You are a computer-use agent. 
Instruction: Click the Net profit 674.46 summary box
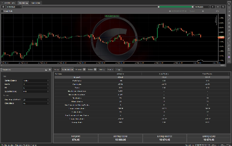click(x=76, y=138)
